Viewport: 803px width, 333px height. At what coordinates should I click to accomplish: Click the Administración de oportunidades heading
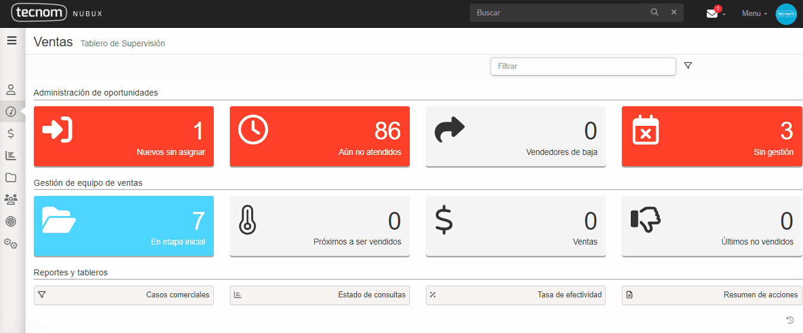pos(96,93)
